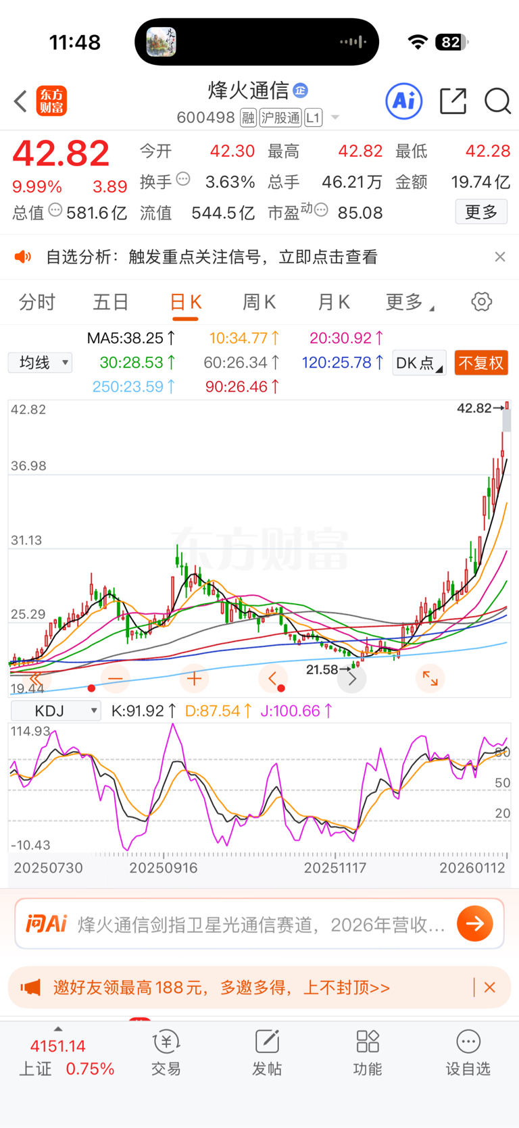Toggle the 不复权 adjustment button

481,363
